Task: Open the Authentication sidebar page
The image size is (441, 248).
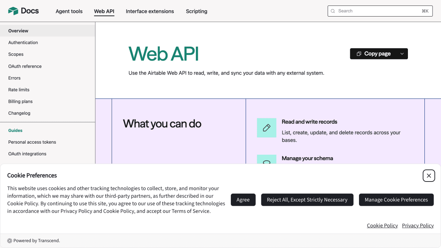Action: (x=47, y=43)
